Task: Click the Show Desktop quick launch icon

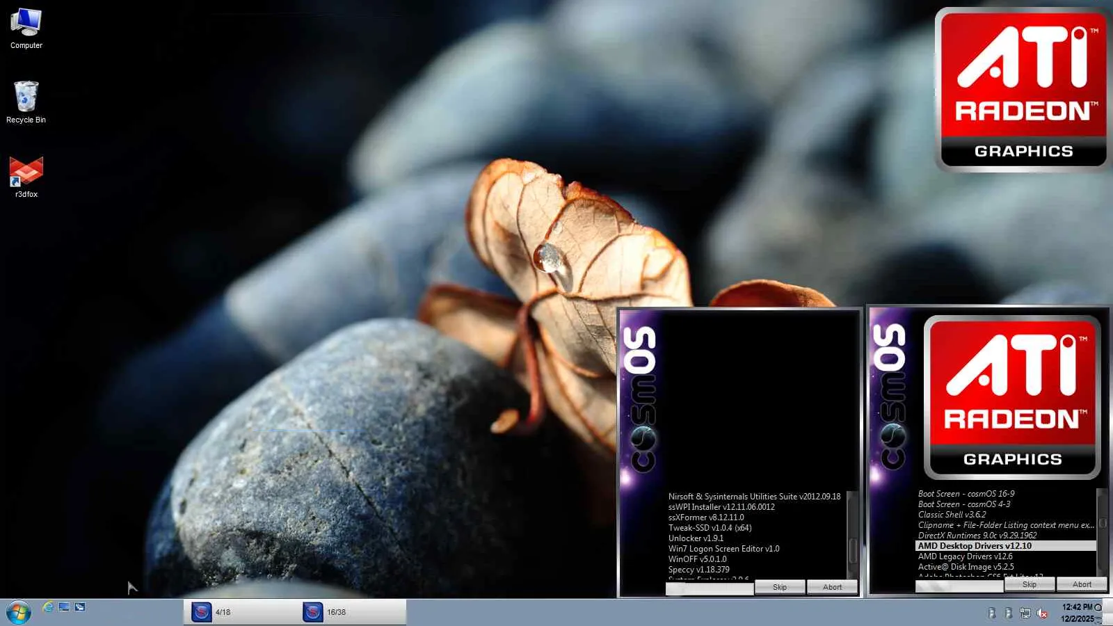Action: [64, 607]
